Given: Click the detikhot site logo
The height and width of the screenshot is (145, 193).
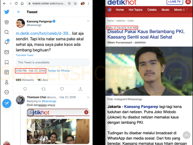Looking at the screenshot, I should (x=122, y=3).
